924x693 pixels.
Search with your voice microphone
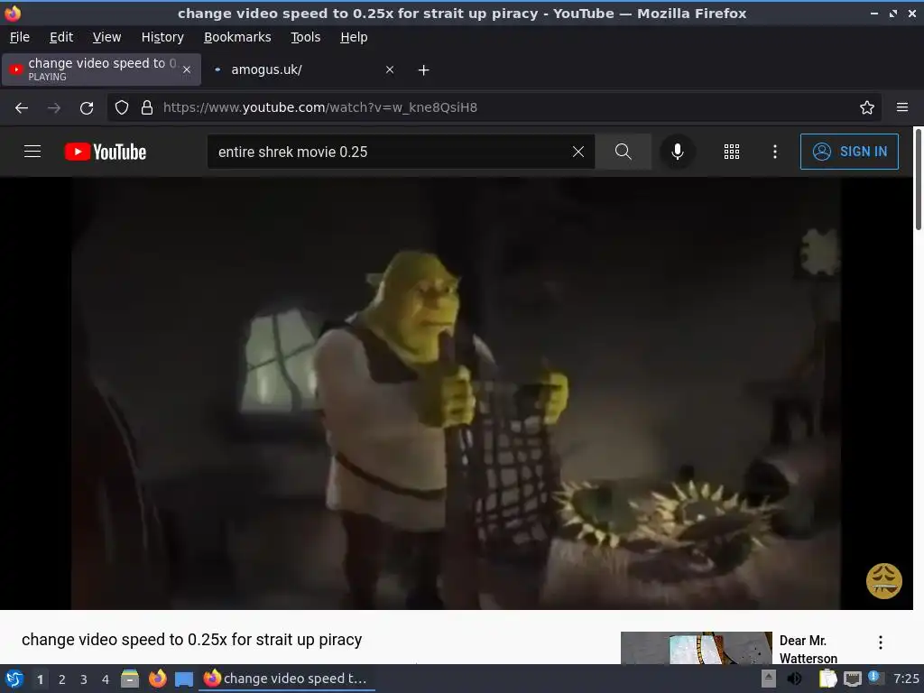[x=677, y=152]
